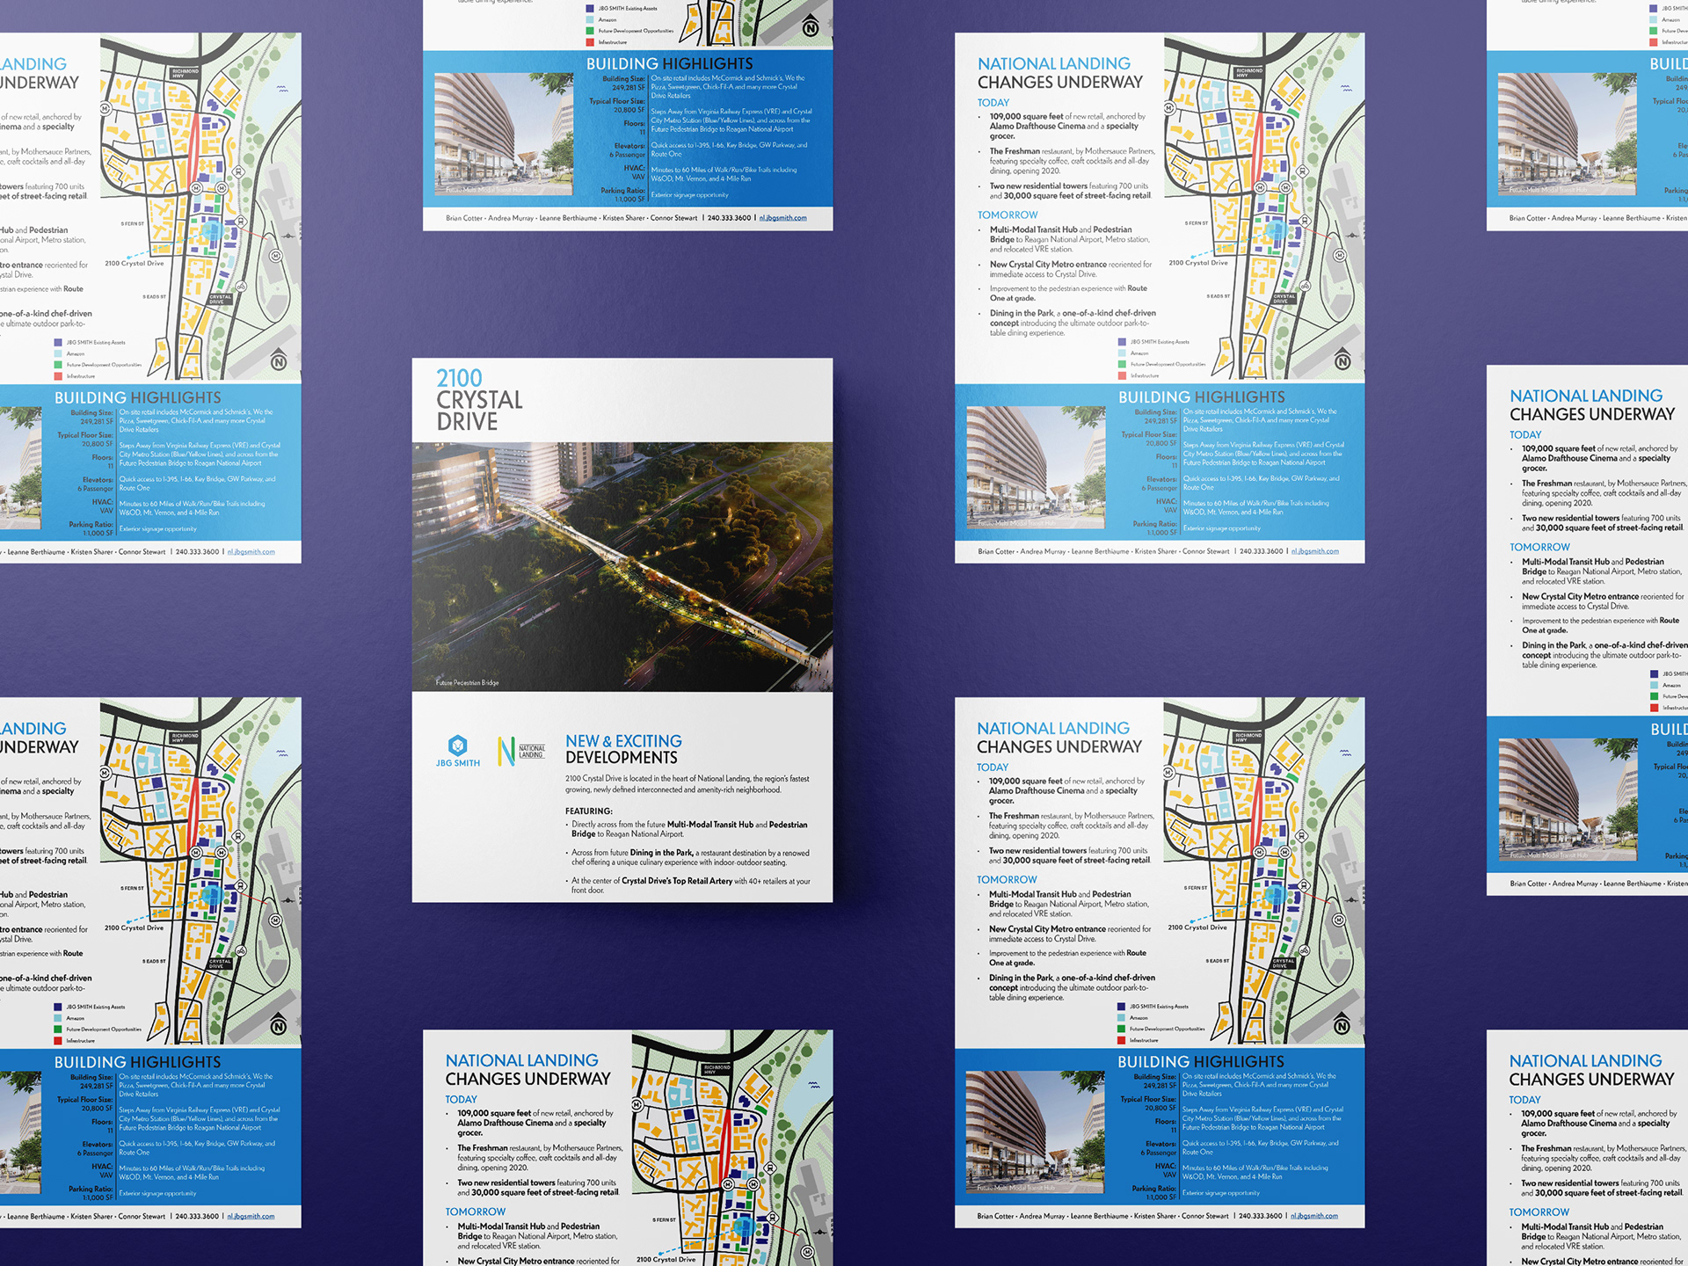
Task: Click the purple JBG Smith legend swatch on the upper-right full flyer
Action: (x=1123, y=342)
